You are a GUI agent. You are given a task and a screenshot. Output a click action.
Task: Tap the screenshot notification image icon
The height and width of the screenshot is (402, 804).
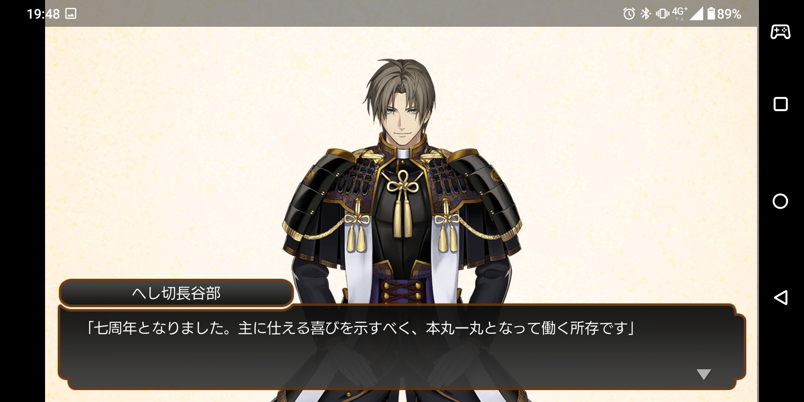click(x=71, y=14)
